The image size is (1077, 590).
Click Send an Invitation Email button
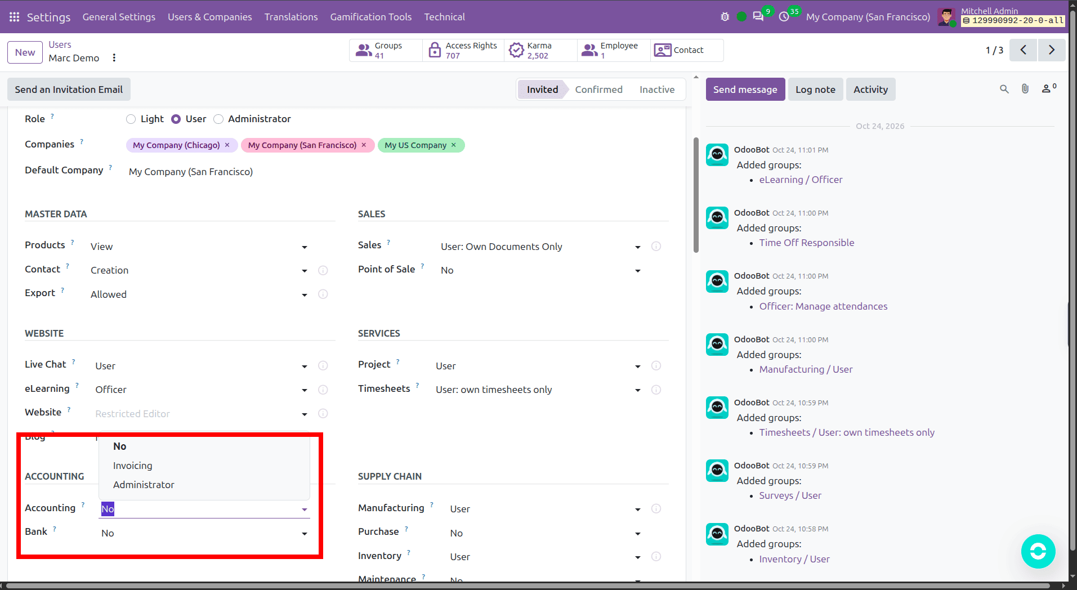coord(69,90)
